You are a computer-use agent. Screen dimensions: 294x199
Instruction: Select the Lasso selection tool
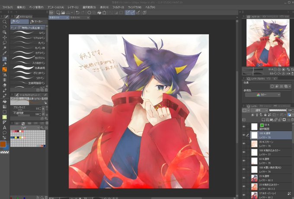(x=4, y=43)
